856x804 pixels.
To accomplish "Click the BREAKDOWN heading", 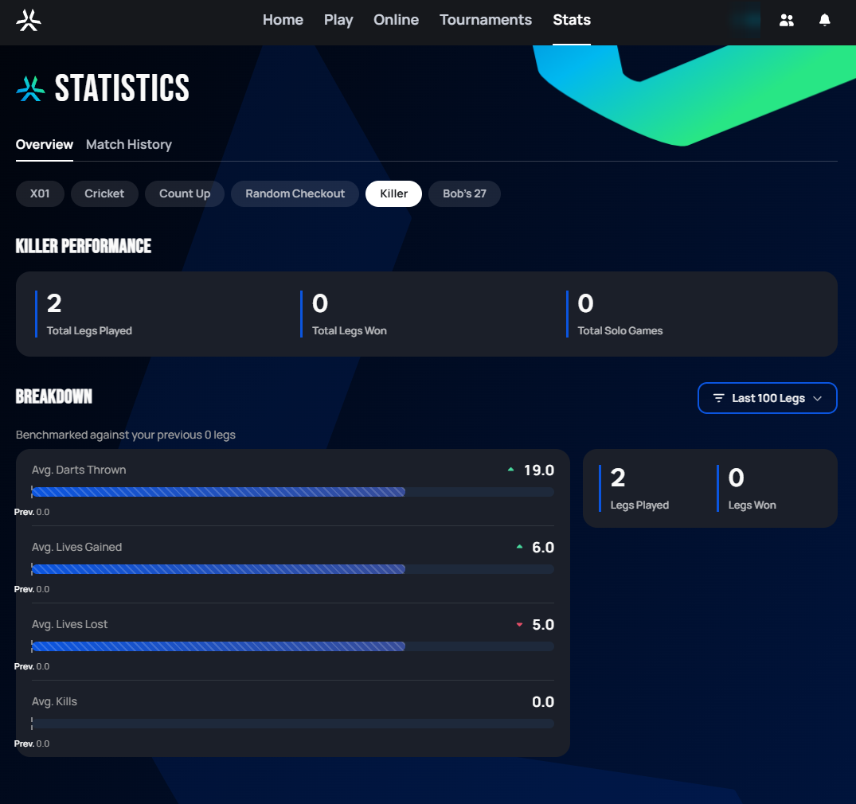I will point(54,396).
